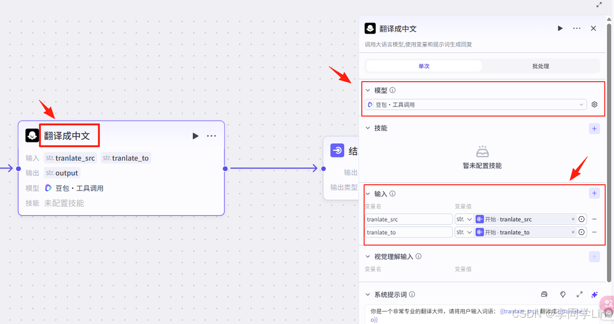The width and height of the screenshot is (614, 324).
Task: Click the end node's input connection port
Action: (323, 168)
